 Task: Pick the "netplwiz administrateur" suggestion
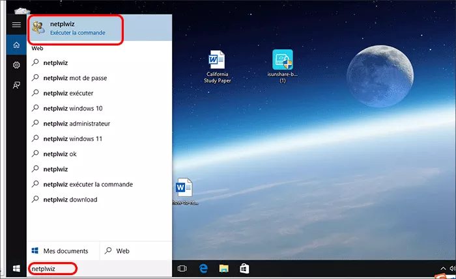(x=76, y=124)
